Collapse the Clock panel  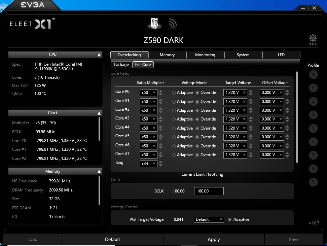(99, 113)
